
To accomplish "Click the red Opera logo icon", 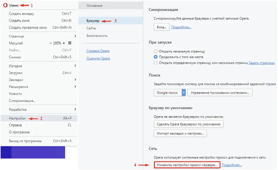I will point(5,6).
